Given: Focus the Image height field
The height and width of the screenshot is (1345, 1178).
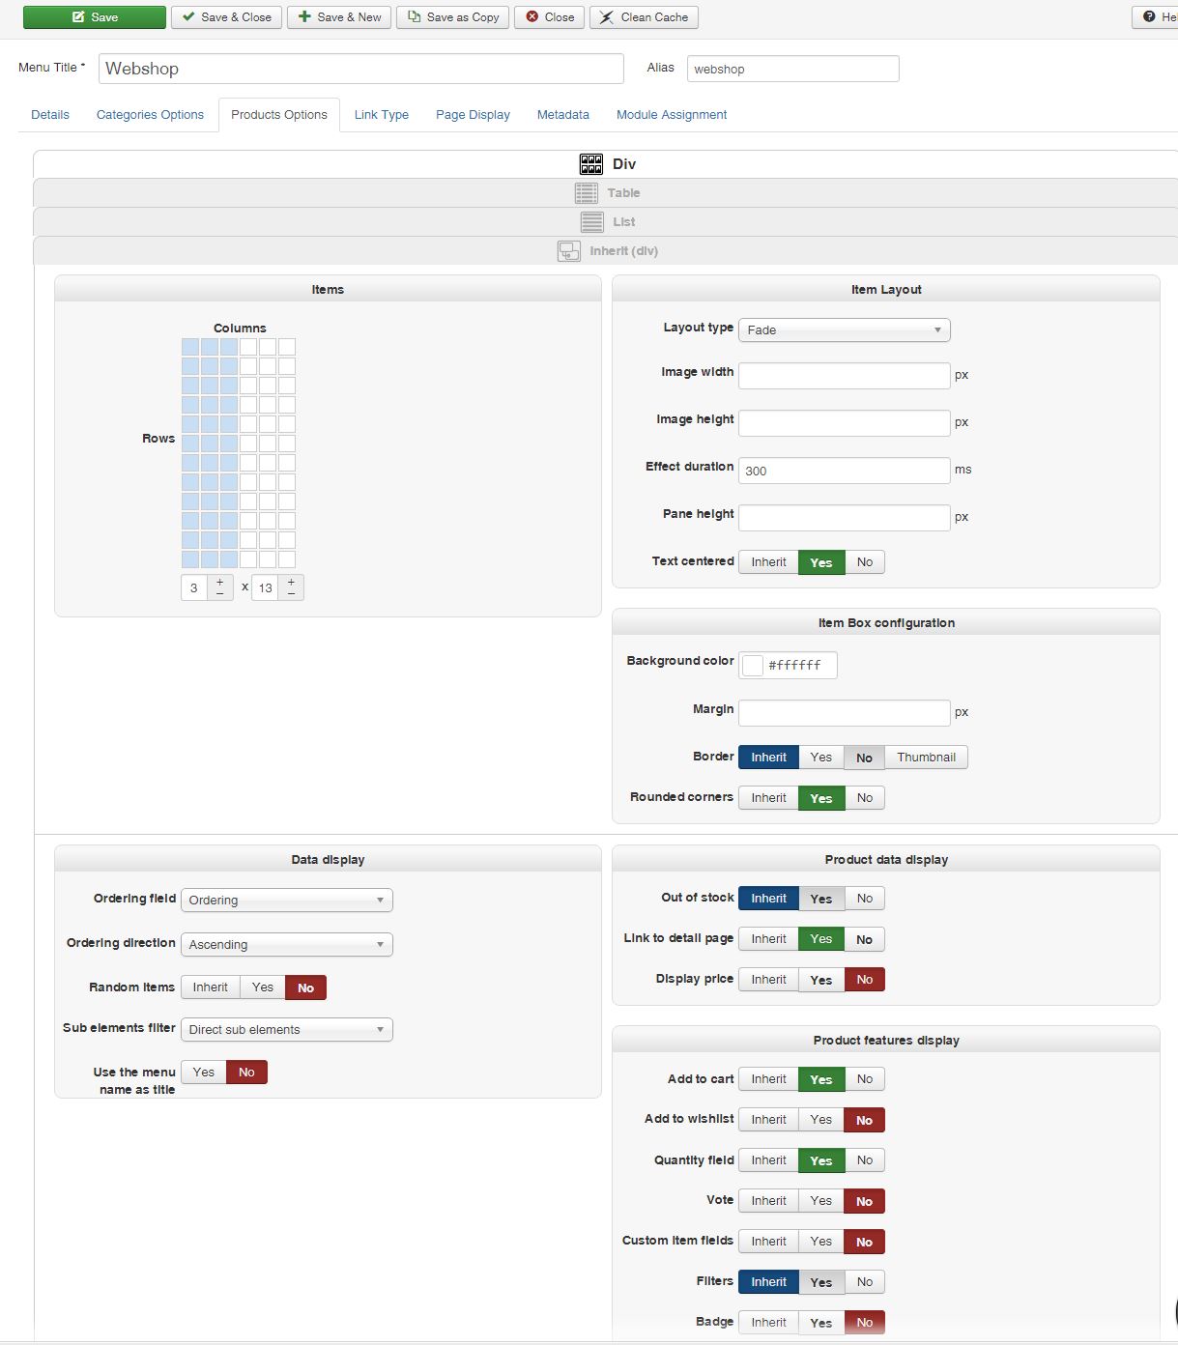Looking at the screenshot, I should 845,423.
